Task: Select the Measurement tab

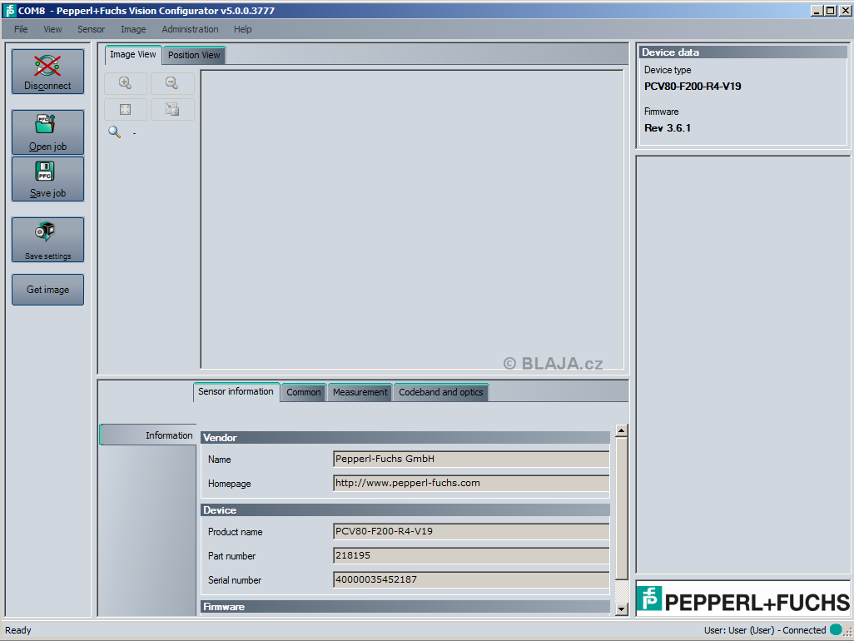Action: coord(360,392)
